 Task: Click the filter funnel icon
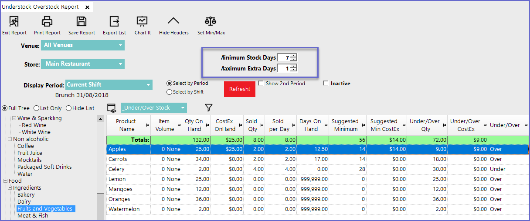tap(209, 107)
